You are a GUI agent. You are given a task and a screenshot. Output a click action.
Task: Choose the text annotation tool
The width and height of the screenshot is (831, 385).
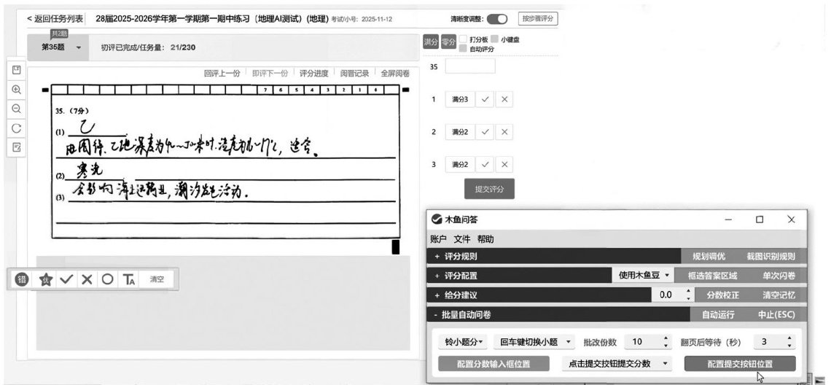[x=129, y=279]
